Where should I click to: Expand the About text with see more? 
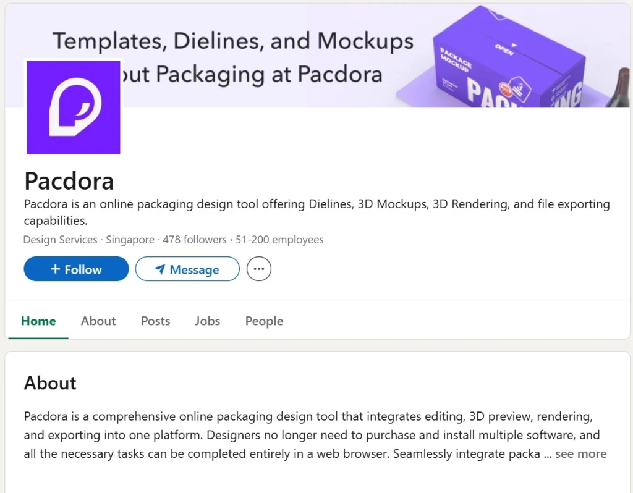tap(580, 454)
